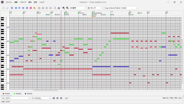
Task: Open the 21: ピアノ instrument dropdown
Action: 16,98
